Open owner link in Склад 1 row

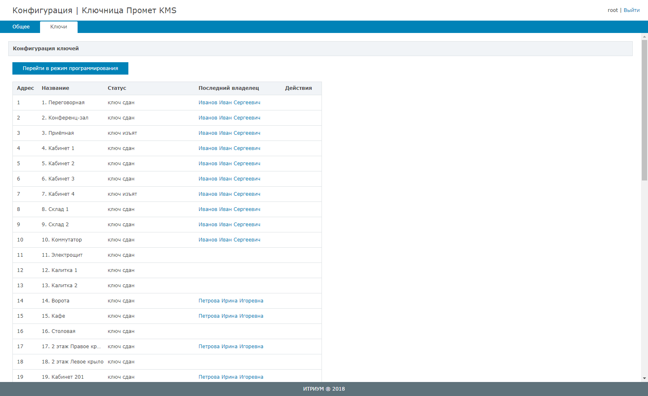(229, 209)
